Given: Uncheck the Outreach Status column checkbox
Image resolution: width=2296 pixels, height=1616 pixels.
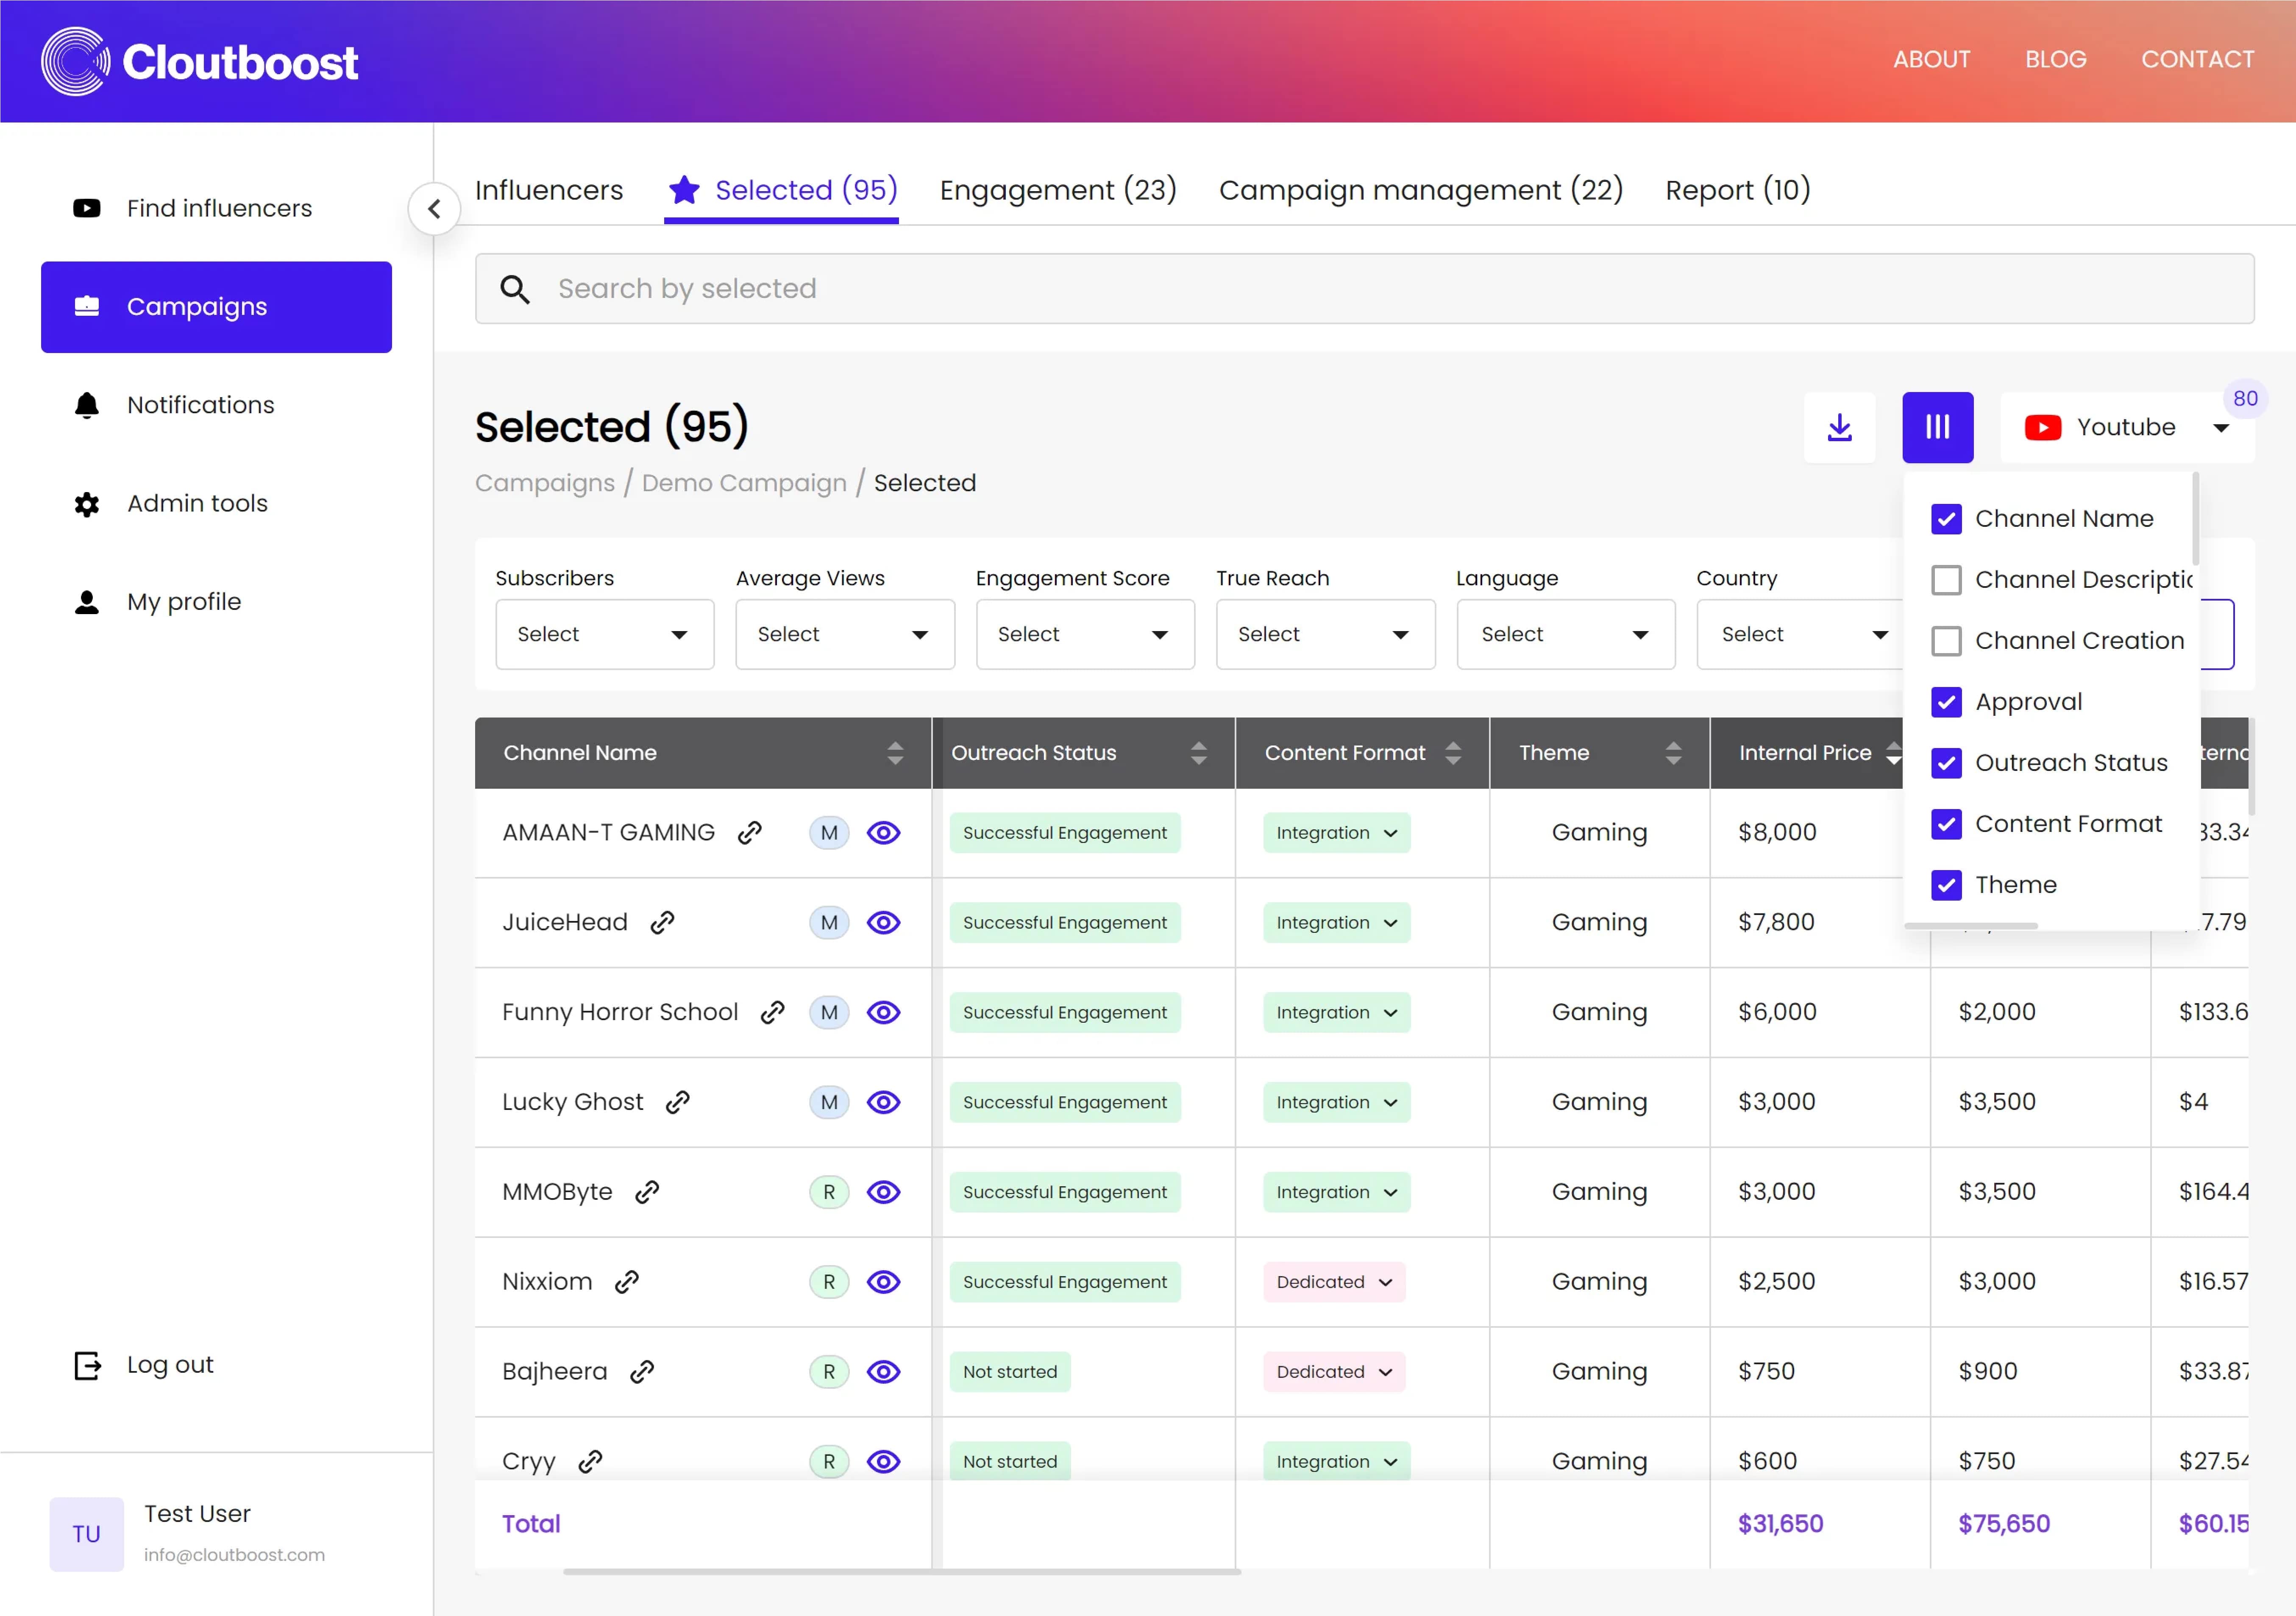Looking at the screenshot, I should [1946, 763].
